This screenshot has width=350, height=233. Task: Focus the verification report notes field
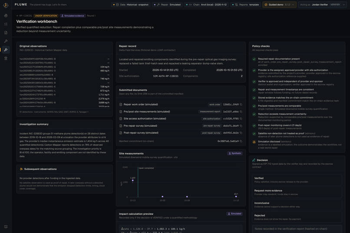coord(297,229)
